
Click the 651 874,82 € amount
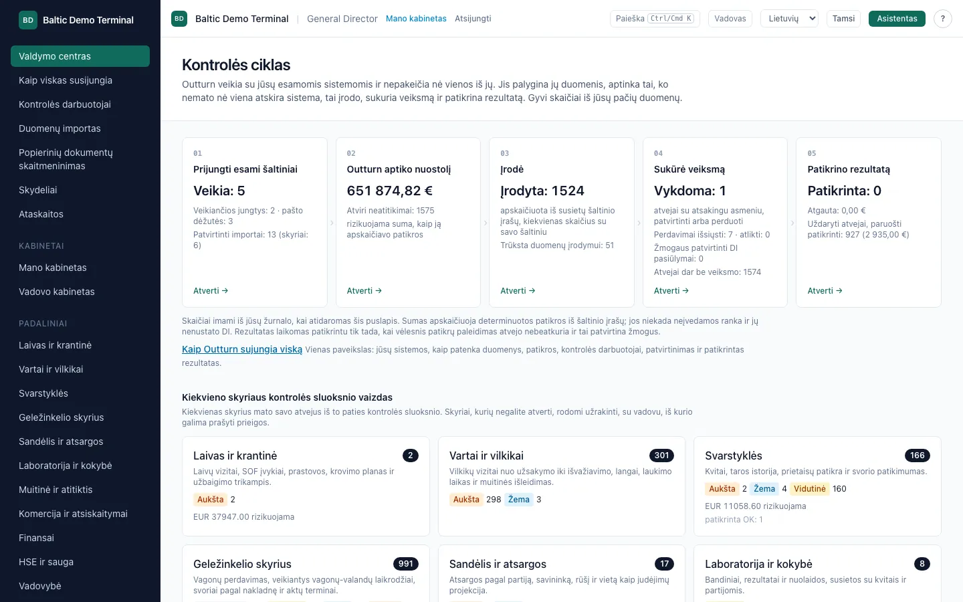(x=390, y=191)
